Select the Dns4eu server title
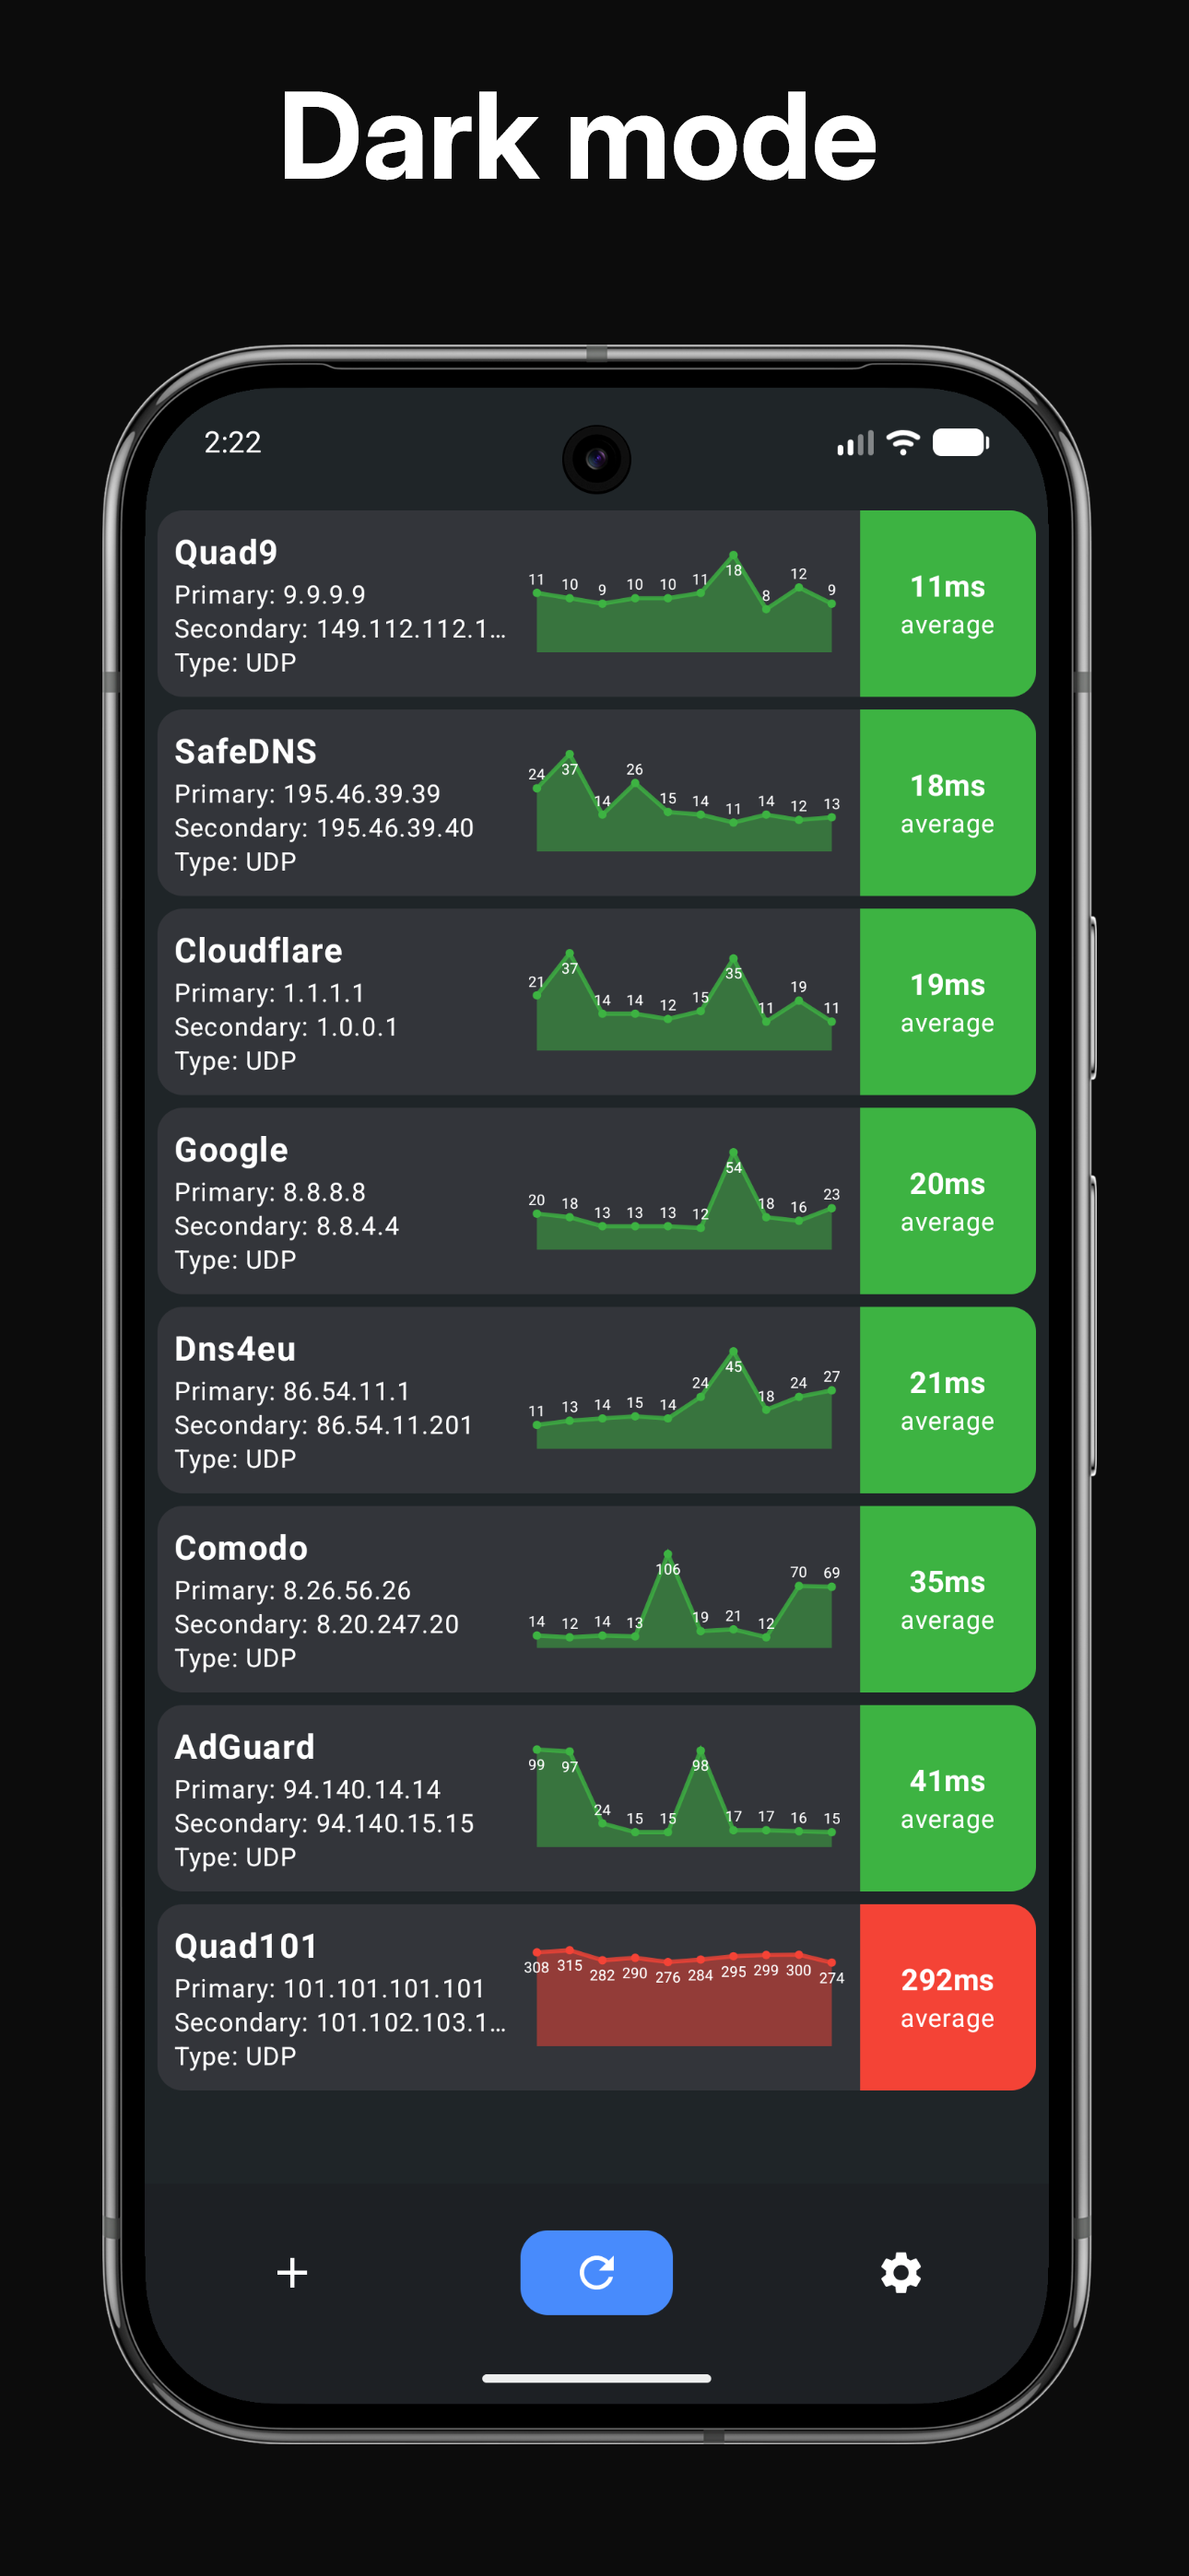This screenshot has width=1189, height=2576. [235, 1348]
